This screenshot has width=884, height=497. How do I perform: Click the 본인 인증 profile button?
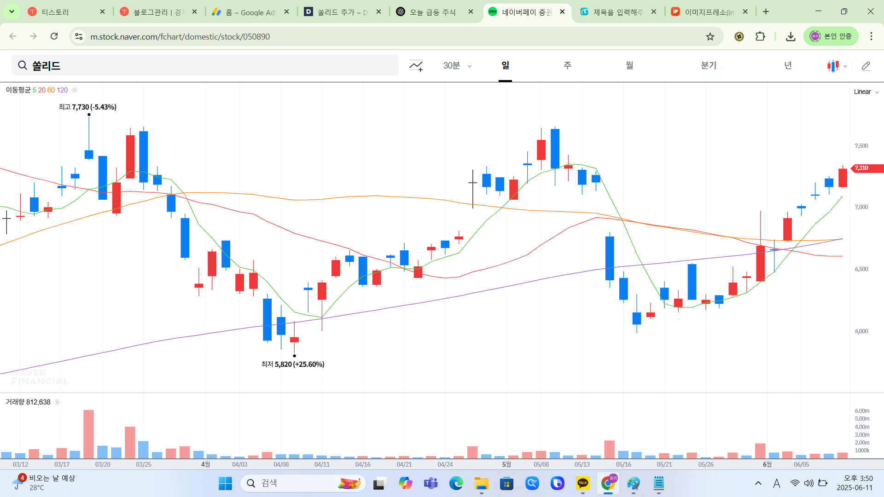[831, 36]
